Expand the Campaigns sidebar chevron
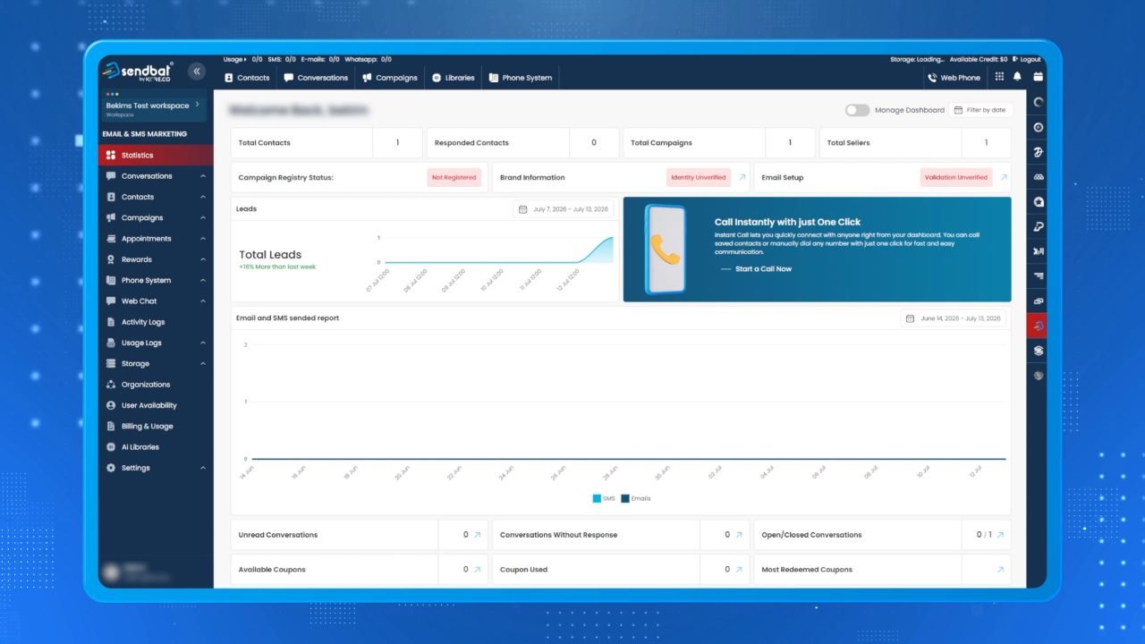Image resolution: width=1145 pixels, height=644 pixels. [x=203, y=217]
